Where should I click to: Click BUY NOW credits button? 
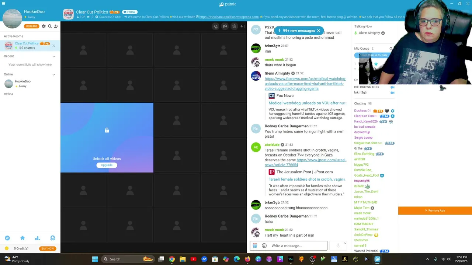pos(48,248)
